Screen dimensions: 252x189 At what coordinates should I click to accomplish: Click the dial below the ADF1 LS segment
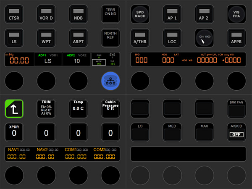point(46,81)
